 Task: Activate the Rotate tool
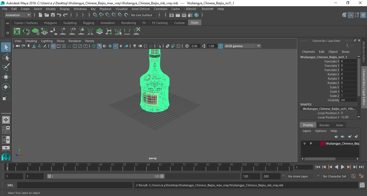(x=6, y=87)
